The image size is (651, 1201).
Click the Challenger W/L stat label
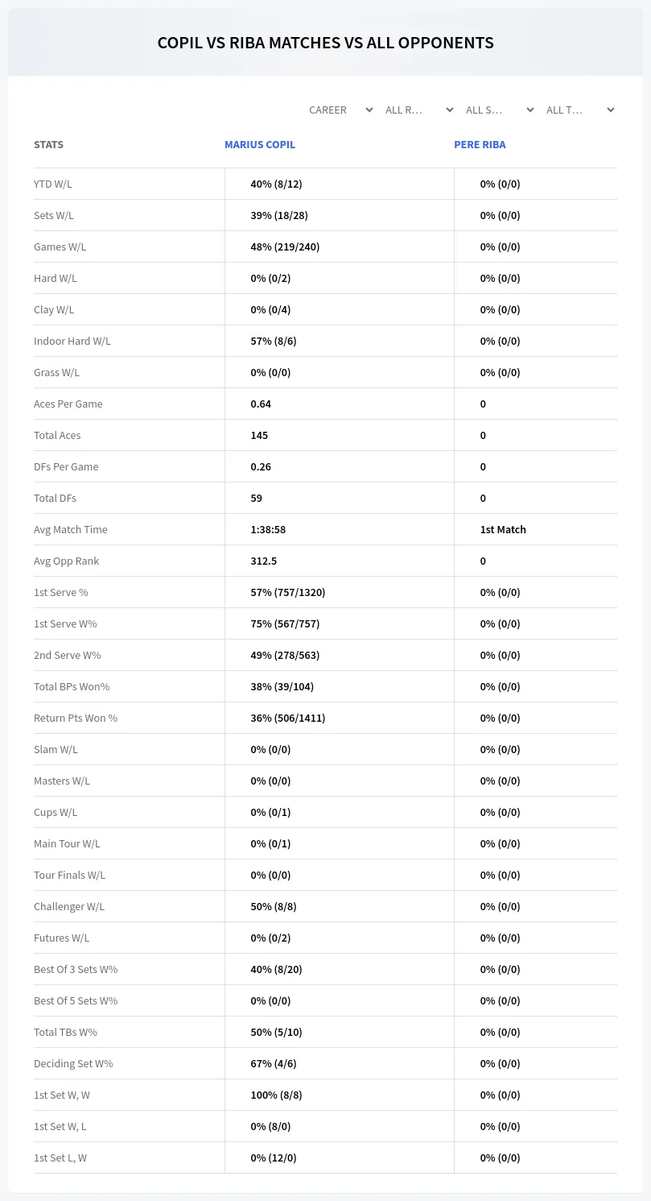69,906
